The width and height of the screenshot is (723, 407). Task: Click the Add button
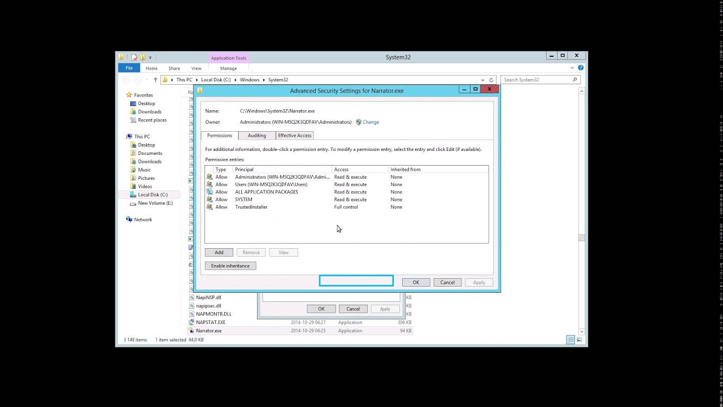coord(219,253)
